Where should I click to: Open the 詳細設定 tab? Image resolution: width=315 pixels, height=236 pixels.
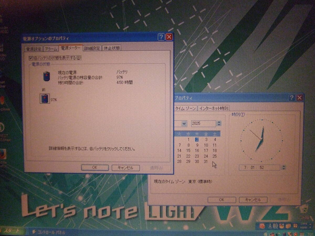point(92,48)
